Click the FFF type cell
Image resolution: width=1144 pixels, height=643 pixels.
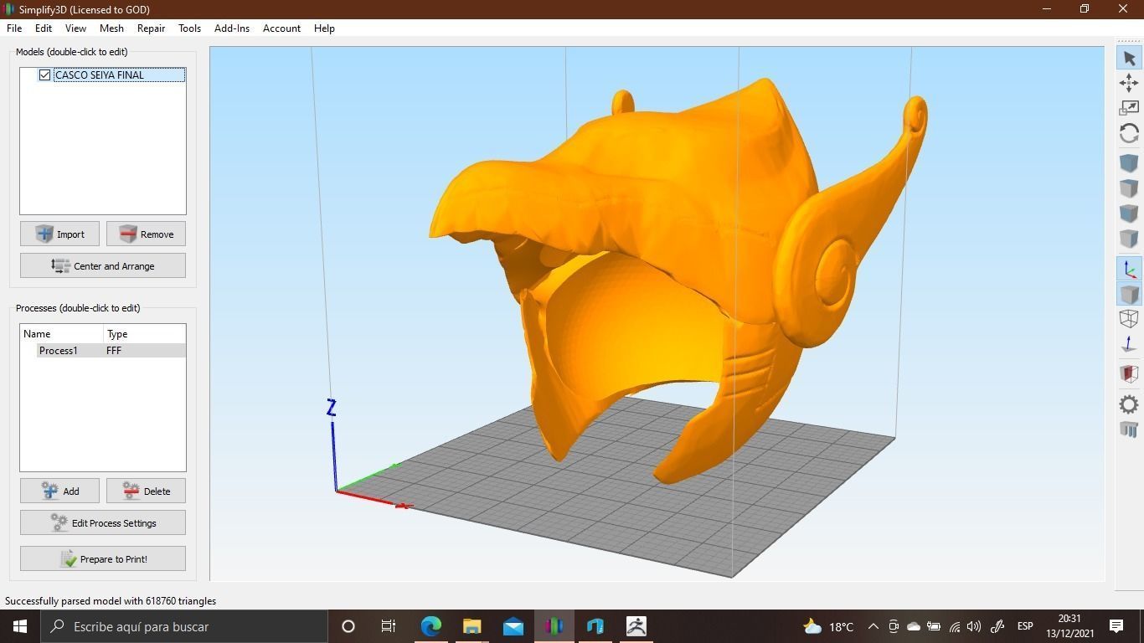pos(114,351)
